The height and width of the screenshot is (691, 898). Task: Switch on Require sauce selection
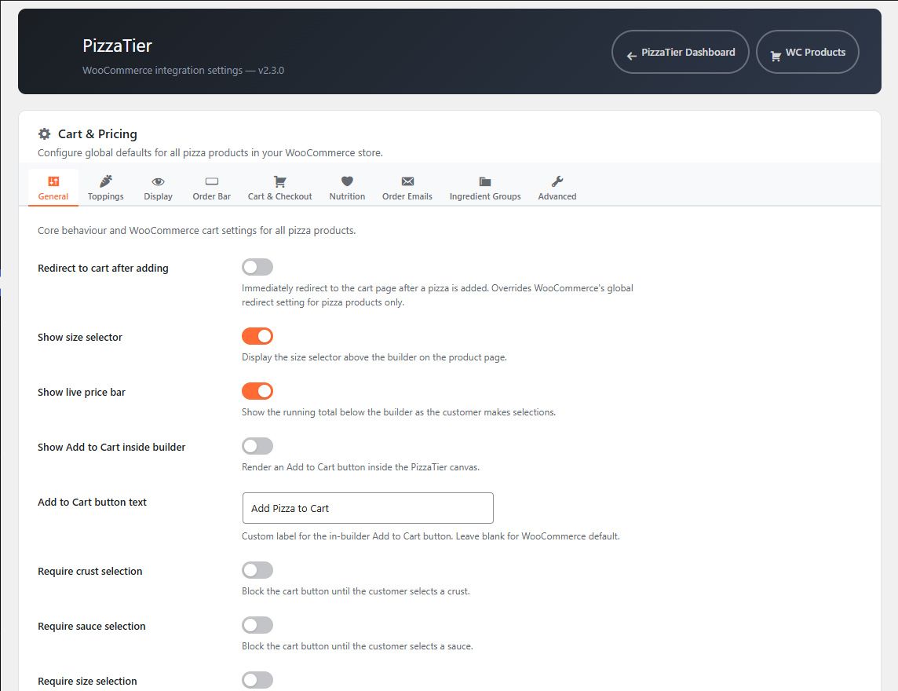(x=257, y=625)
